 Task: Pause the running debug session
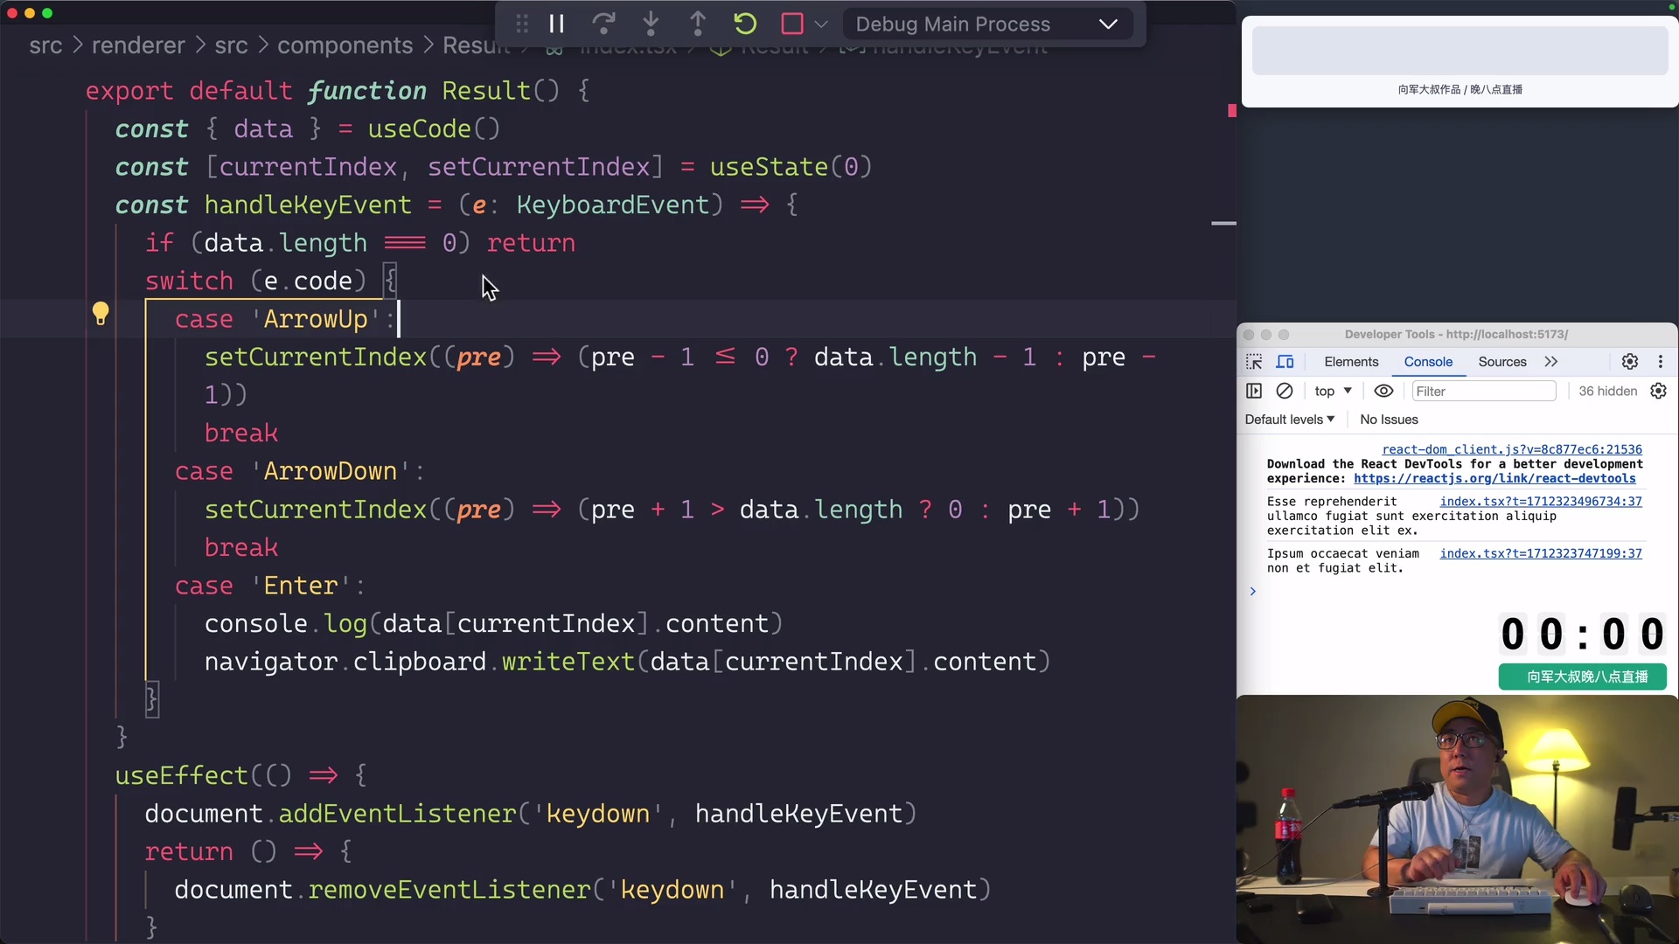tap(557, 24)
